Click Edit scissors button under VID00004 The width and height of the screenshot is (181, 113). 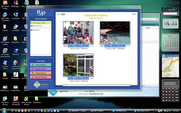point(122,46)
